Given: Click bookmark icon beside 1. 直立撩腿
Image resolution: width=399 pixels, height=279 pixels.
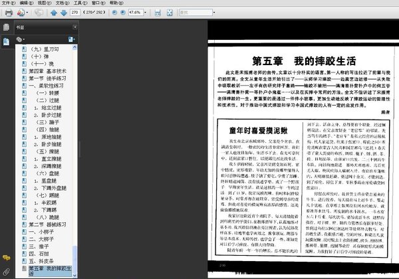Looking at the screenshot, I should [x=24, y=159].
